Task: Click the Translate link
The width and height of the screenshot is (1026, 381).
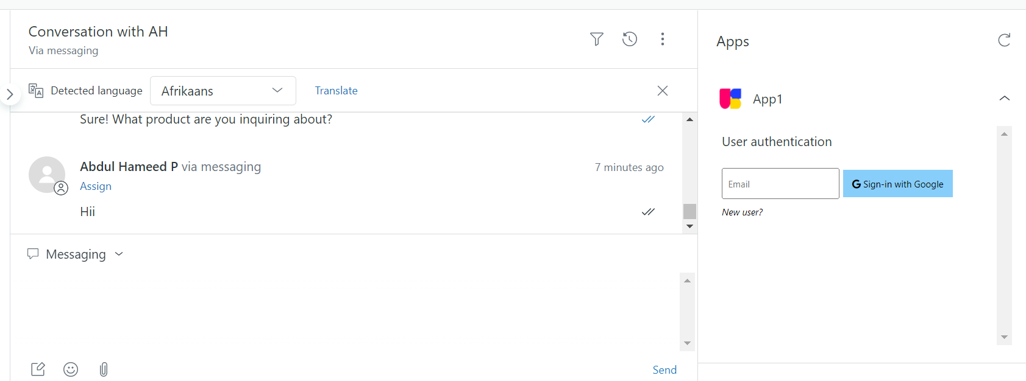Action: click(x=336, y=91)
